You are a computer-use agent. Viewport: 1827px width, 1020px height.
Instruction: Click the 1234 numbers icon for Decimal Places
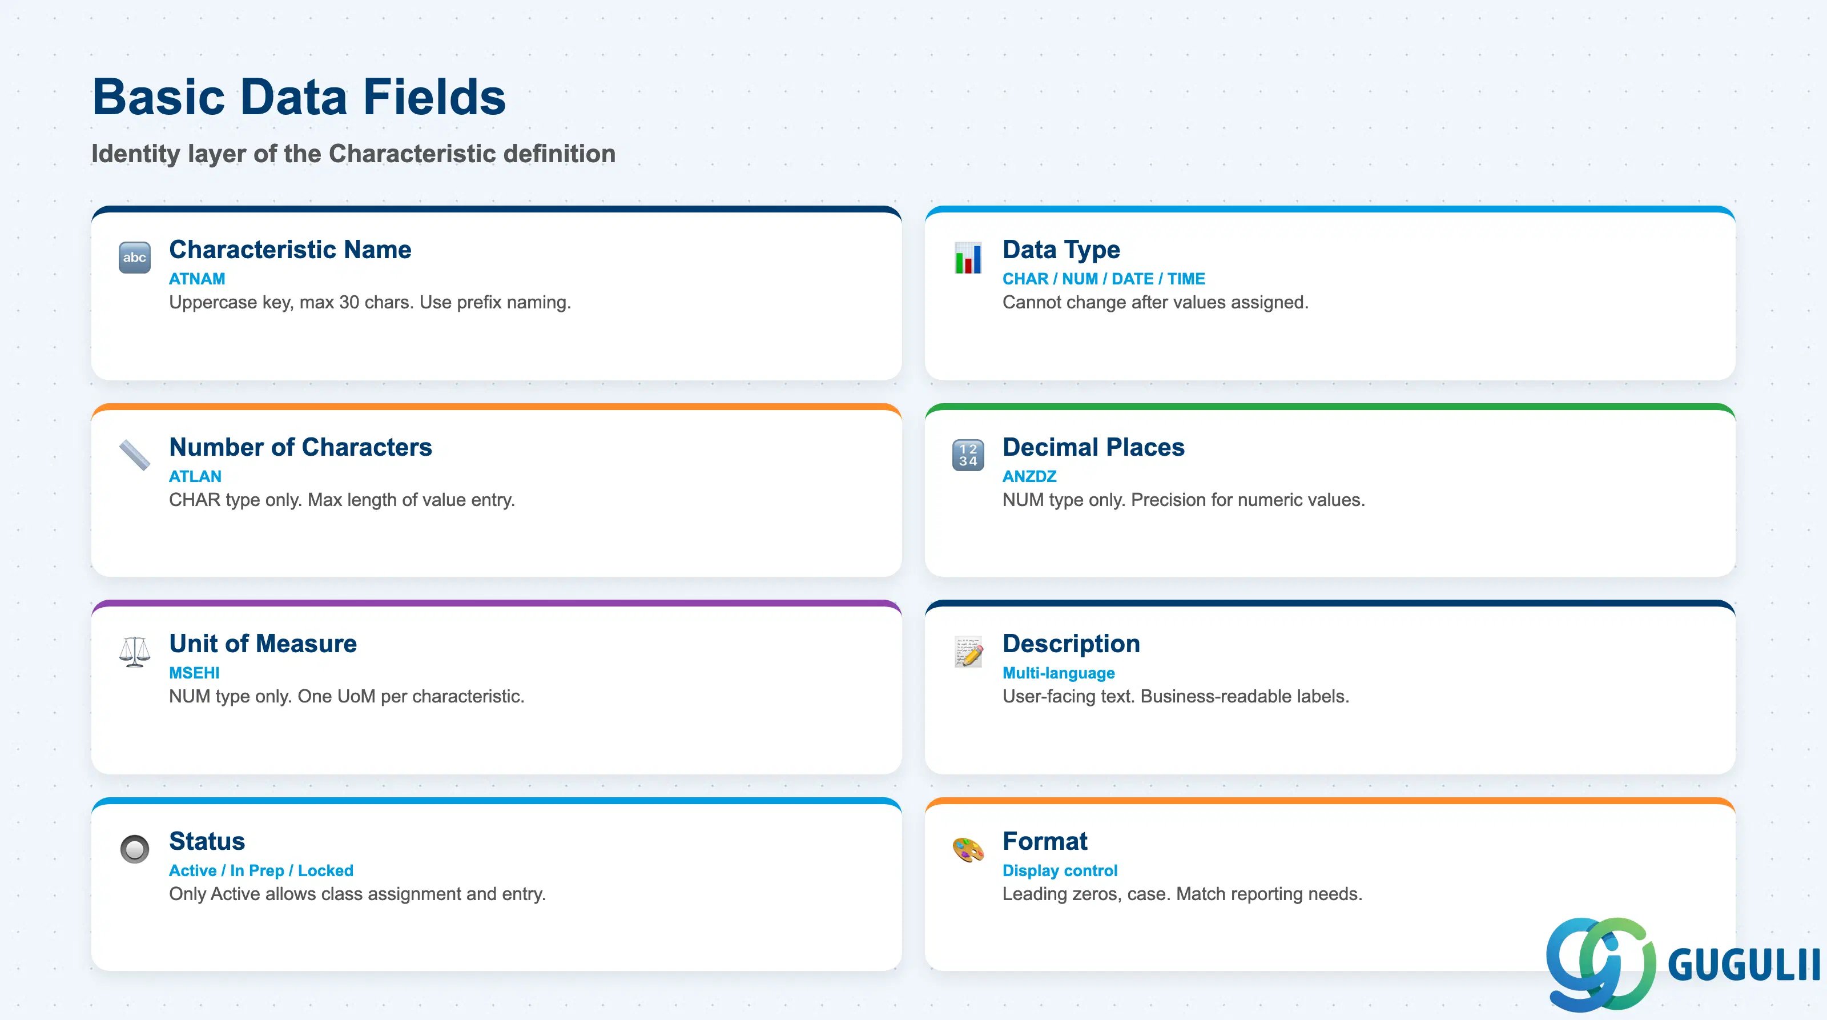pos(967,455)
